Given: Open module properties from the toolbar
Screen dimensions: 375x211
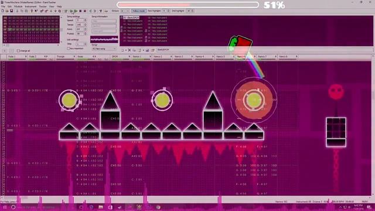Looking at the screenshot, I should pos(66,11).
